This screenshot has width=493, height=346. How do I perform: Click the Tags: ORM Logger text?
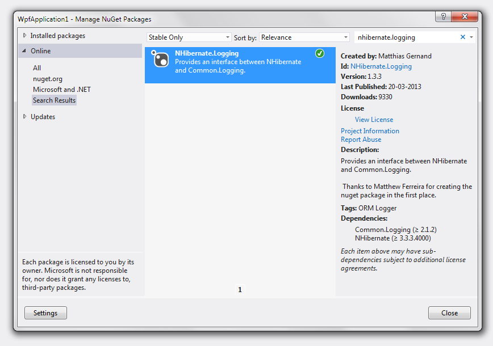click(369, 208)
